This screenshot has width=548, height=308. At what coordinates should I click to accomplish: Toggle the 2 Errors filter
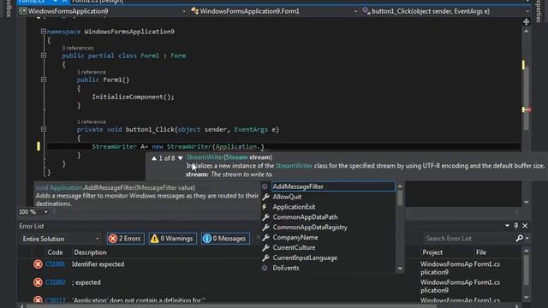tap(126, 239)
